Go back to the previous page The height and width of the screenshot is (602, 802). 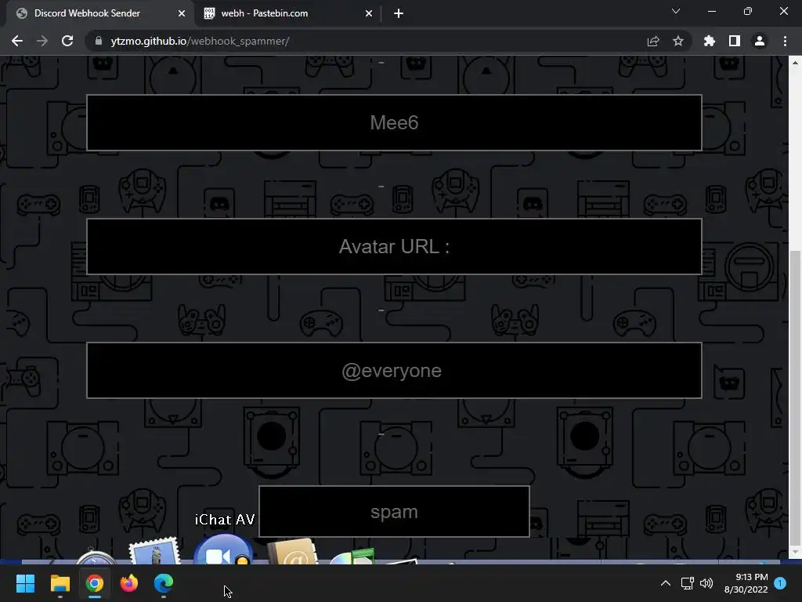pos(17,41)
